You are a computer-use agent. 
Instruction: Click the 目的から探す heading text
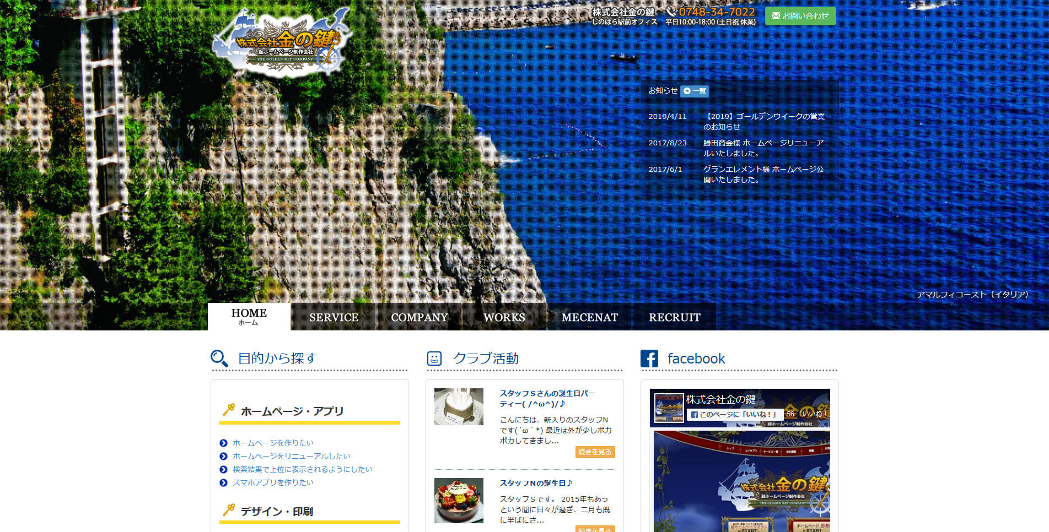277,359
